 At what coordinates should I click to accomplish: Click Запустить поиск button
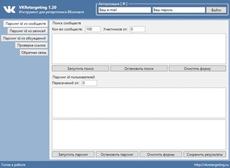click(x=80, y=69)
